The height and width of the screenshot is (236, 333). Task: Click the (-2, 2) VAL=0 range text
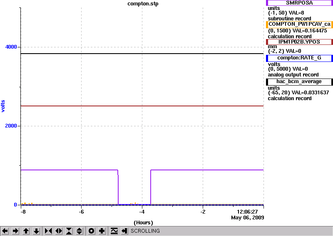tap(285, 51)
